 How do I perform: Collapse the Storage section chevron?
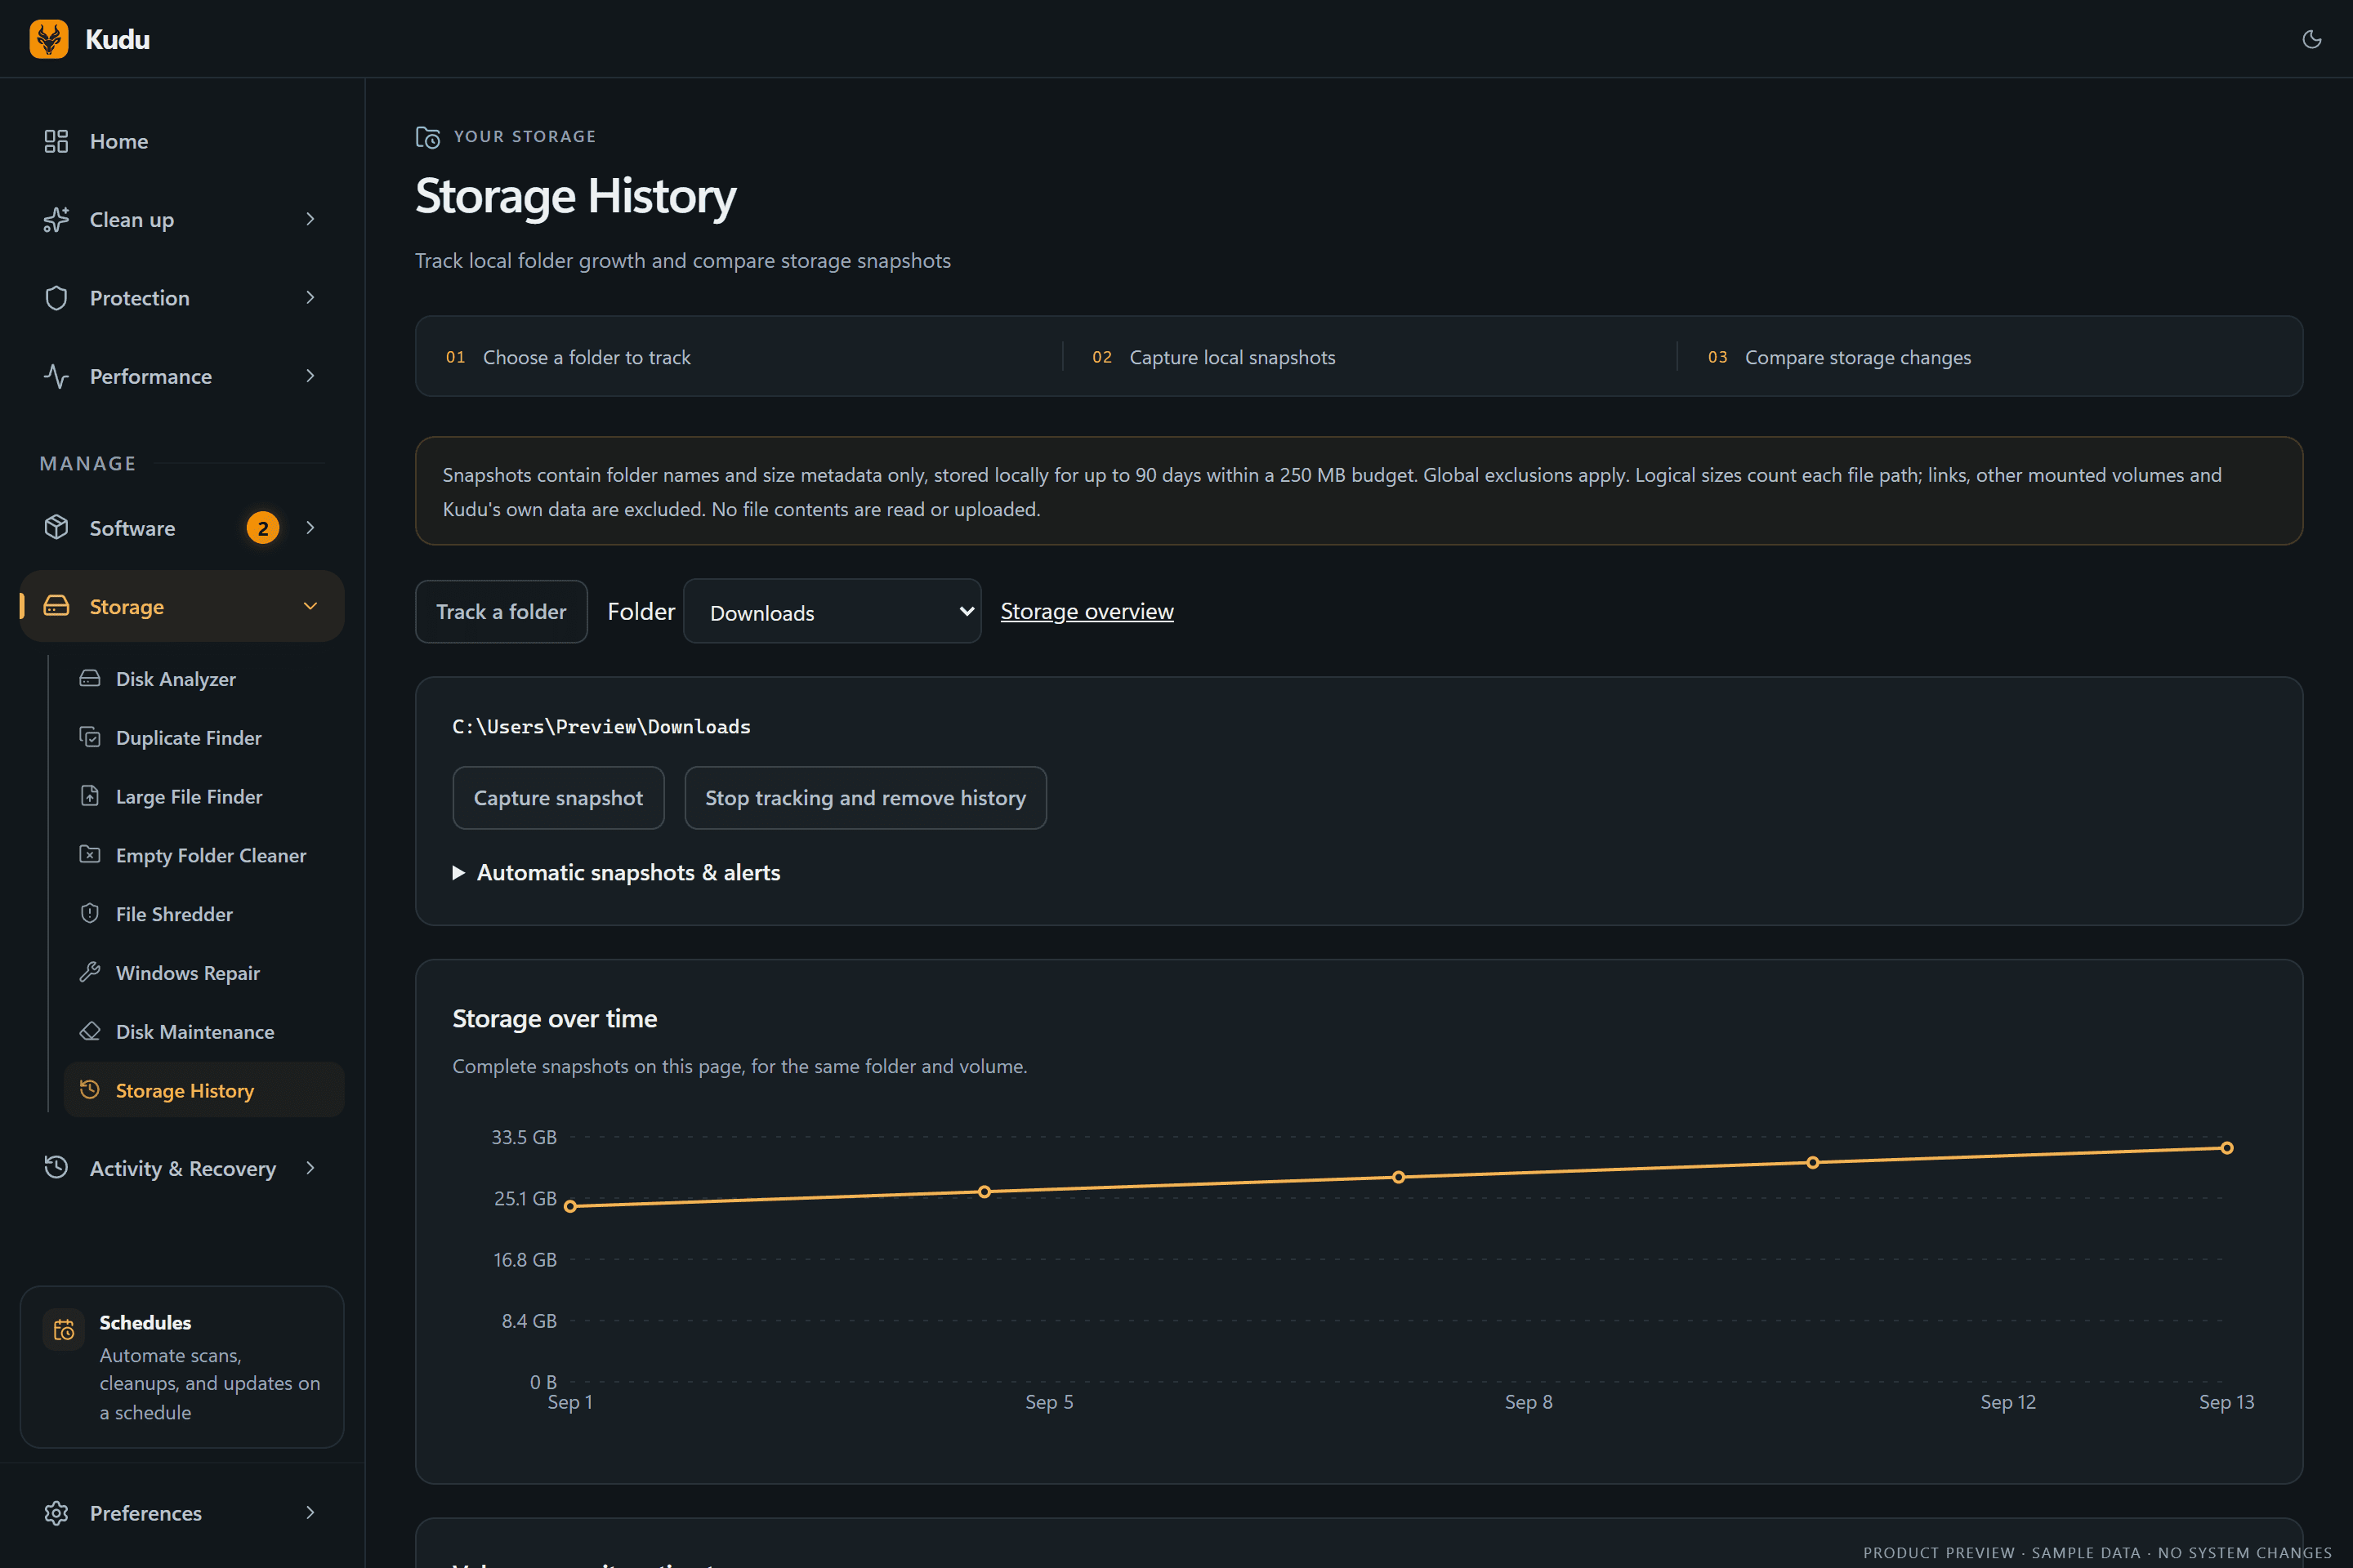pos(310,606)
